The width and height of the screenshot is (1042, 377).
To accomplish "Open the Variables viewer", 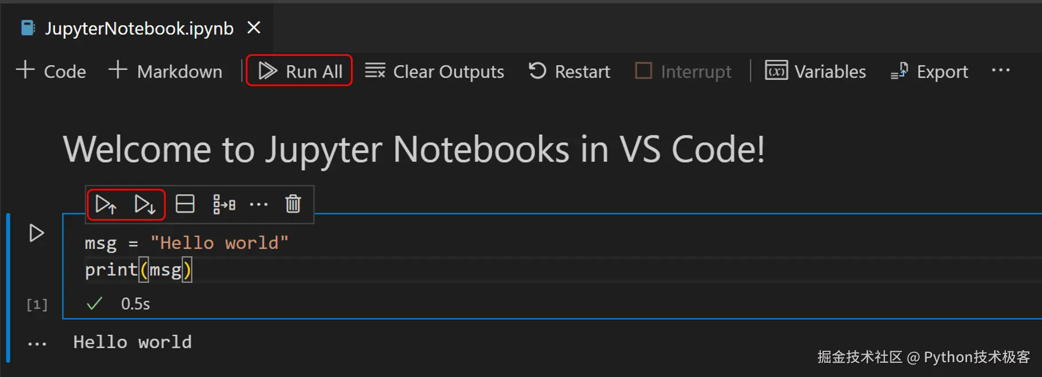I will point(816,71).
